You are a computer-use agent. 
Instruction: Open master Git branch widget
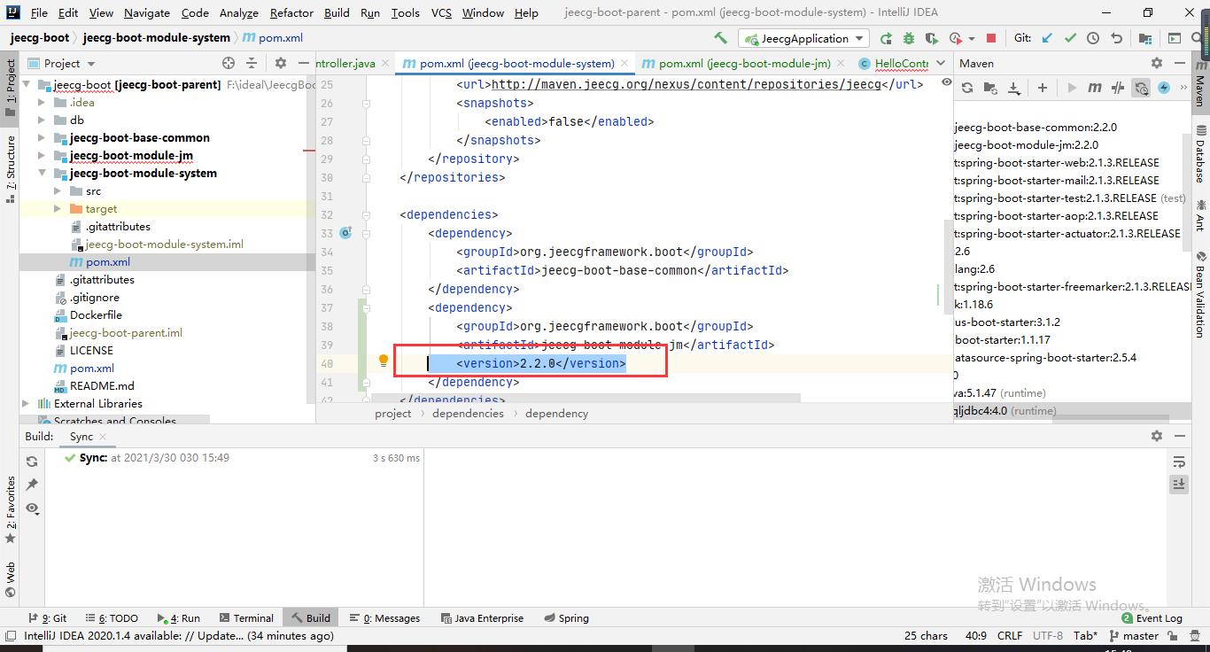[x=1133, y=635]
